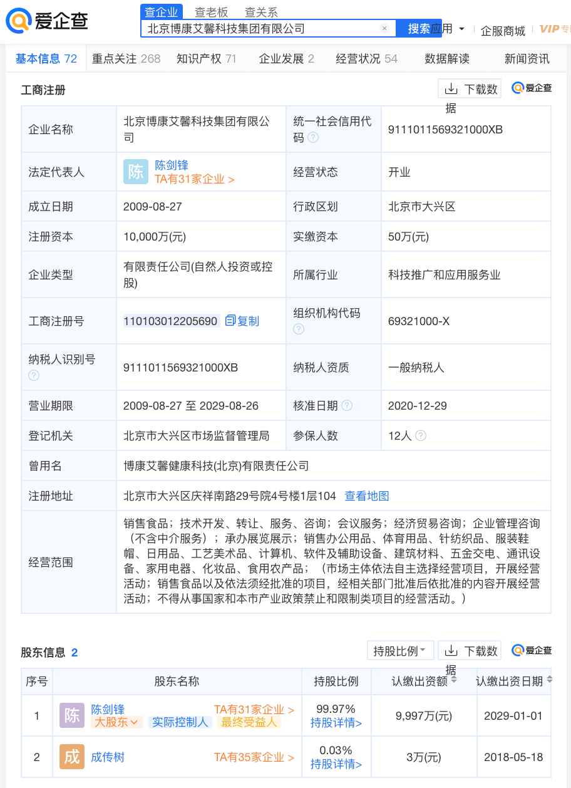571x788 pixels.
Task: Open 查看地图 for the registered address
Action: pyautogui.click(x=367, y=496)
